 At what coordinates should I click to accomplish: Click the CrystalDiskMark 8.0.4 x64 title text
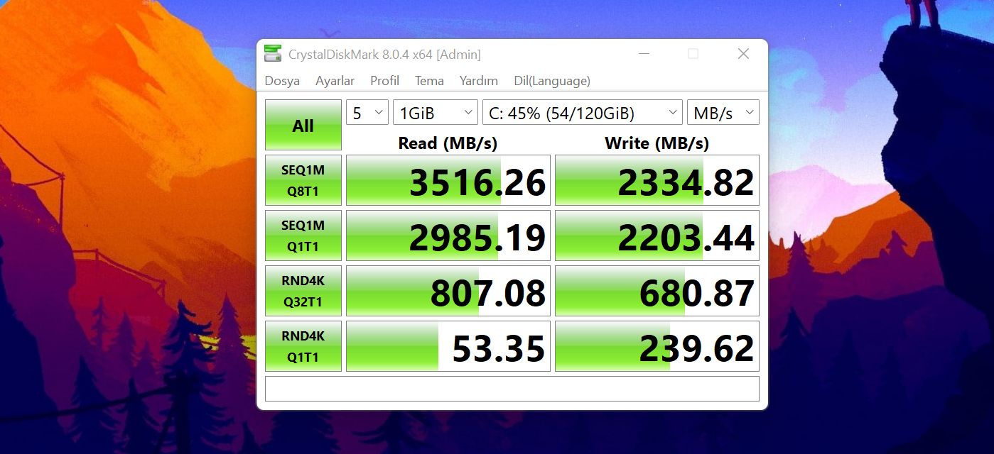[x=384, y=55]
